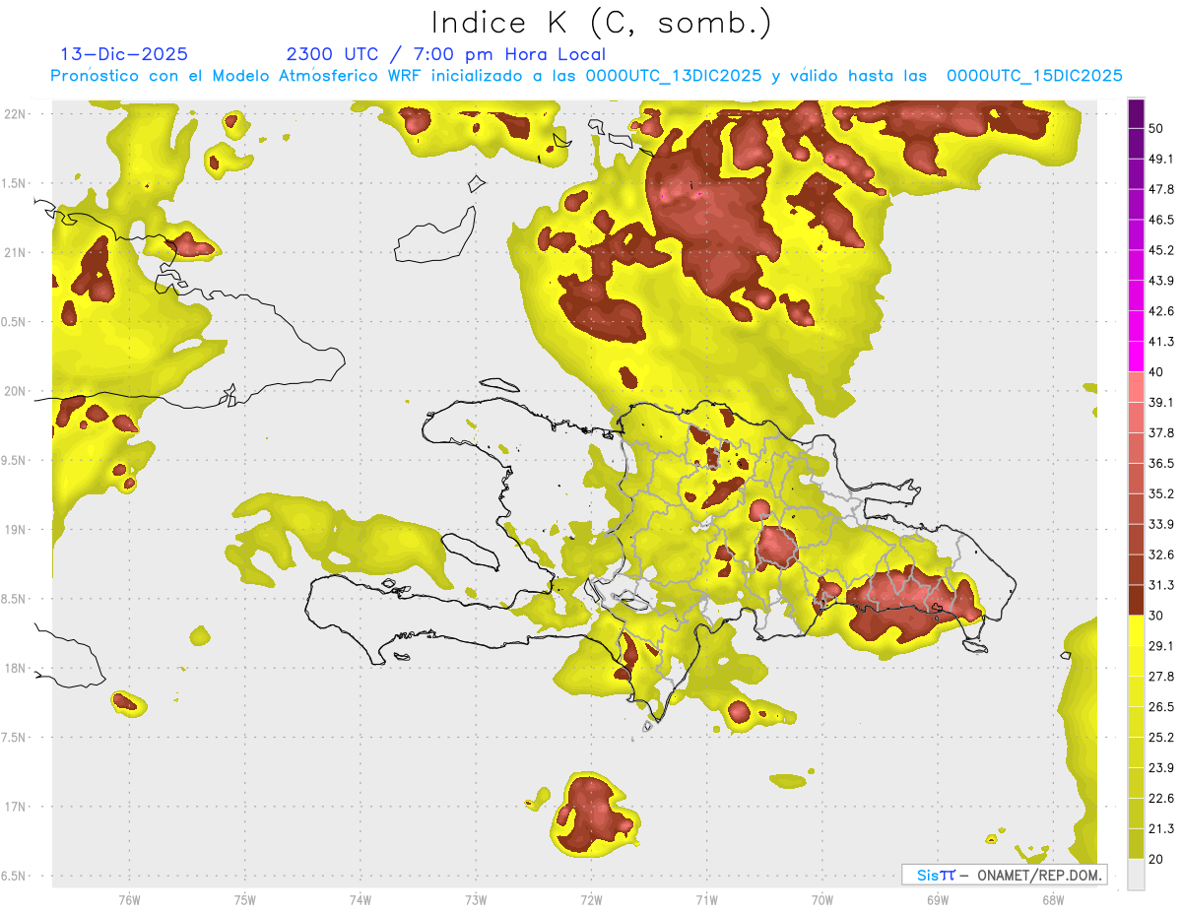Screen dimensions: 1182x913
Task: Click the "17N" latitude label
Action: pos(17,807)
